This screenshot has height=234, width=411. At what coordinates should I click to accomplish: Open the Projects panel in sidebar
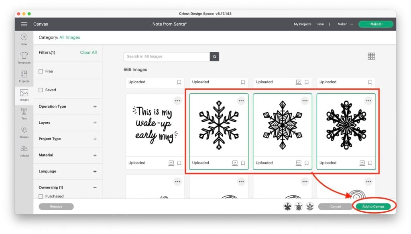(x=24, y=76)
